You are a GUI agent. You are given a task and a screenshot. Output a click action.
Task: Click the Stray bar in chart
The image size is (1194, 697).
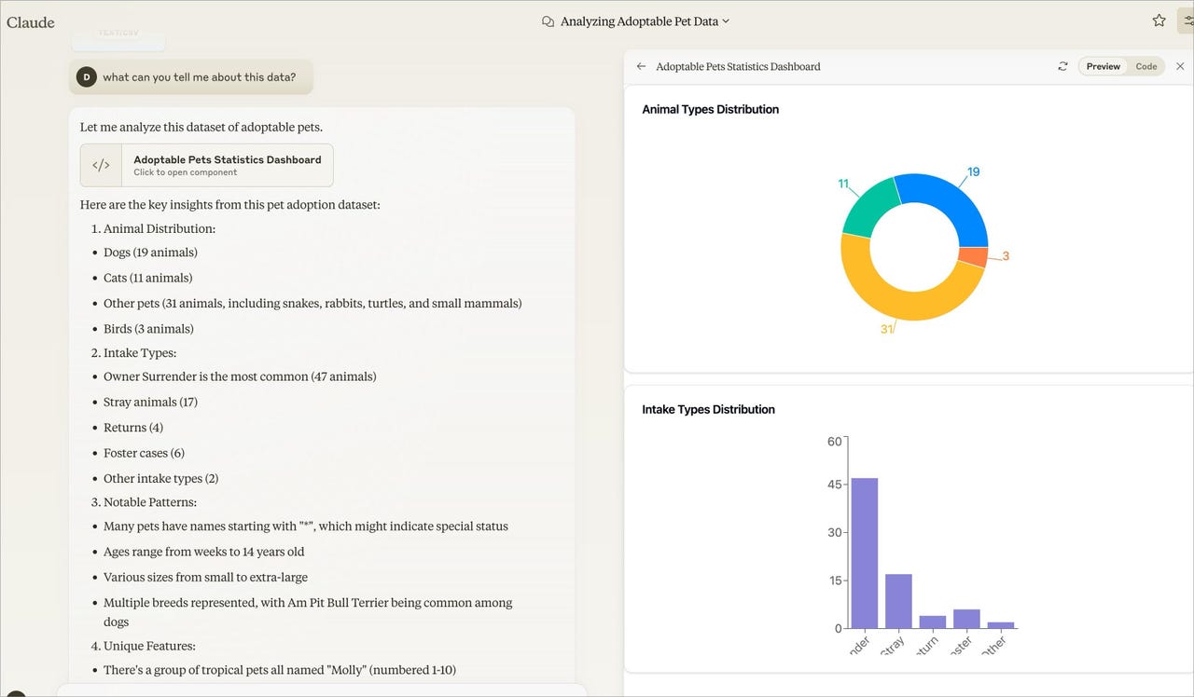898,601
